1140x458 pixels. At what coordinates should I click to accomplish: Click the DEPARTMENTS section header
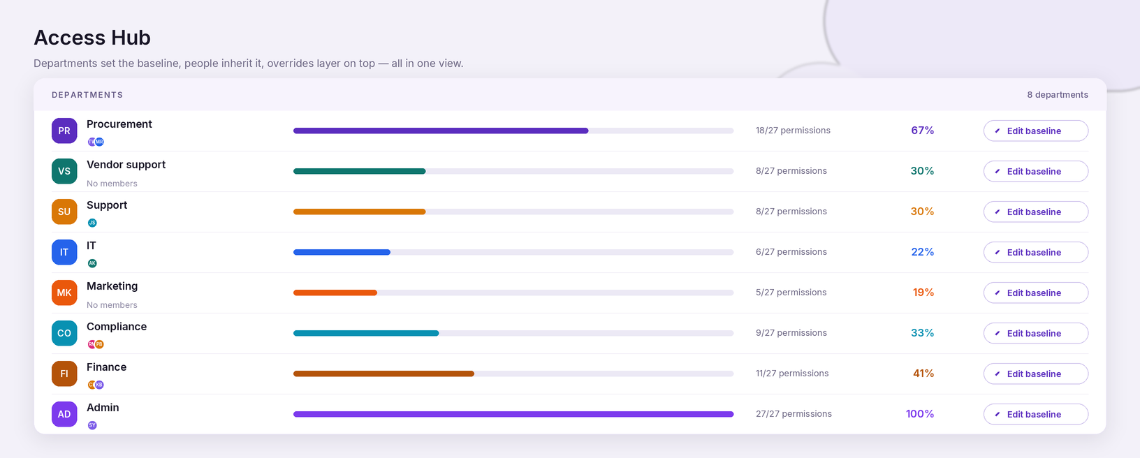87,95
